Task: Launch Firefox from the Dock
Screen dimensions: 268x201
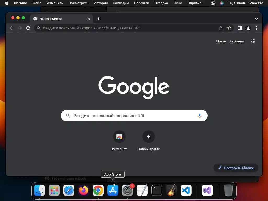Action: click(x=83, y=190)
